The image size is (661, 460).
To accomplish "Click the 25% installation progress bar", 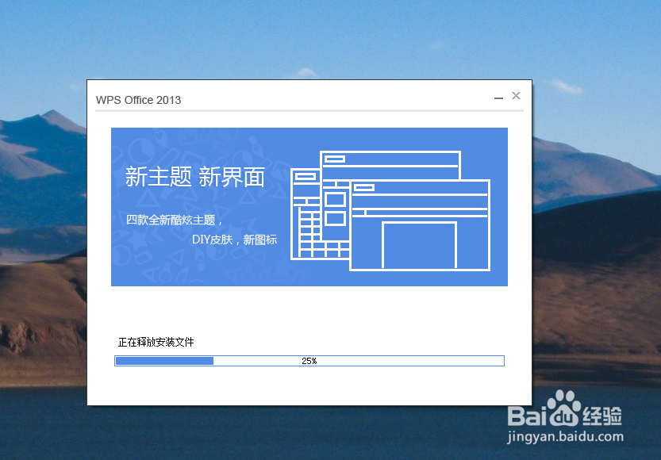I will coord(309,360).
